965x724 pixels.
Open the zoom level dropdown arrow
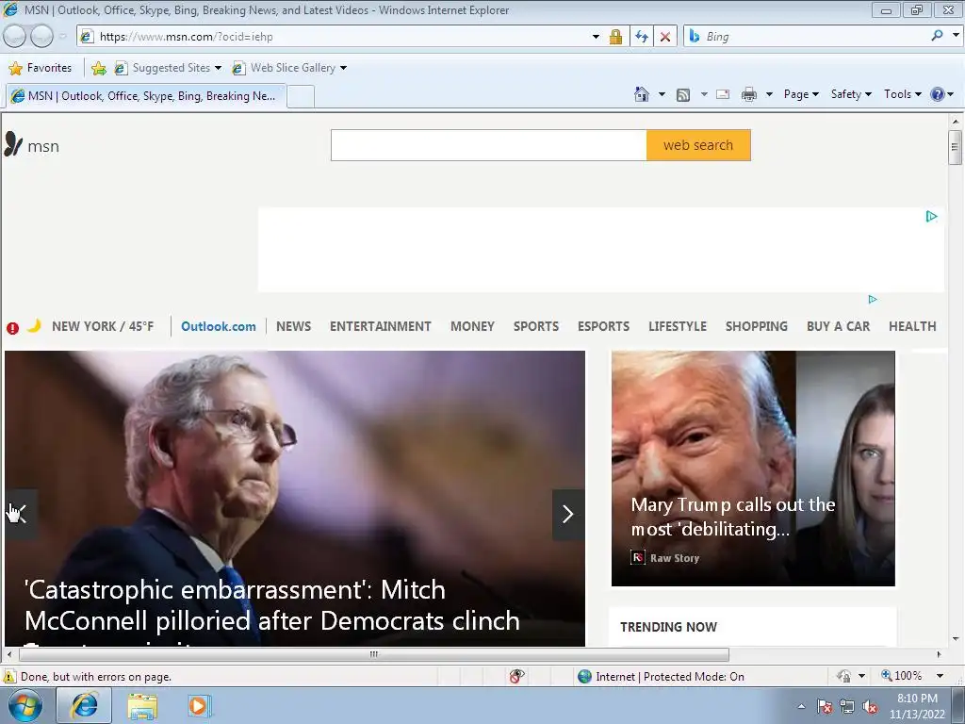pos(940,676)
